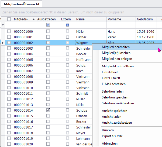Image resolution: width=162 pixels, height=147 pixels.
Task: Check Extern box for member 0000001001
Action: [x=67, y=37]
